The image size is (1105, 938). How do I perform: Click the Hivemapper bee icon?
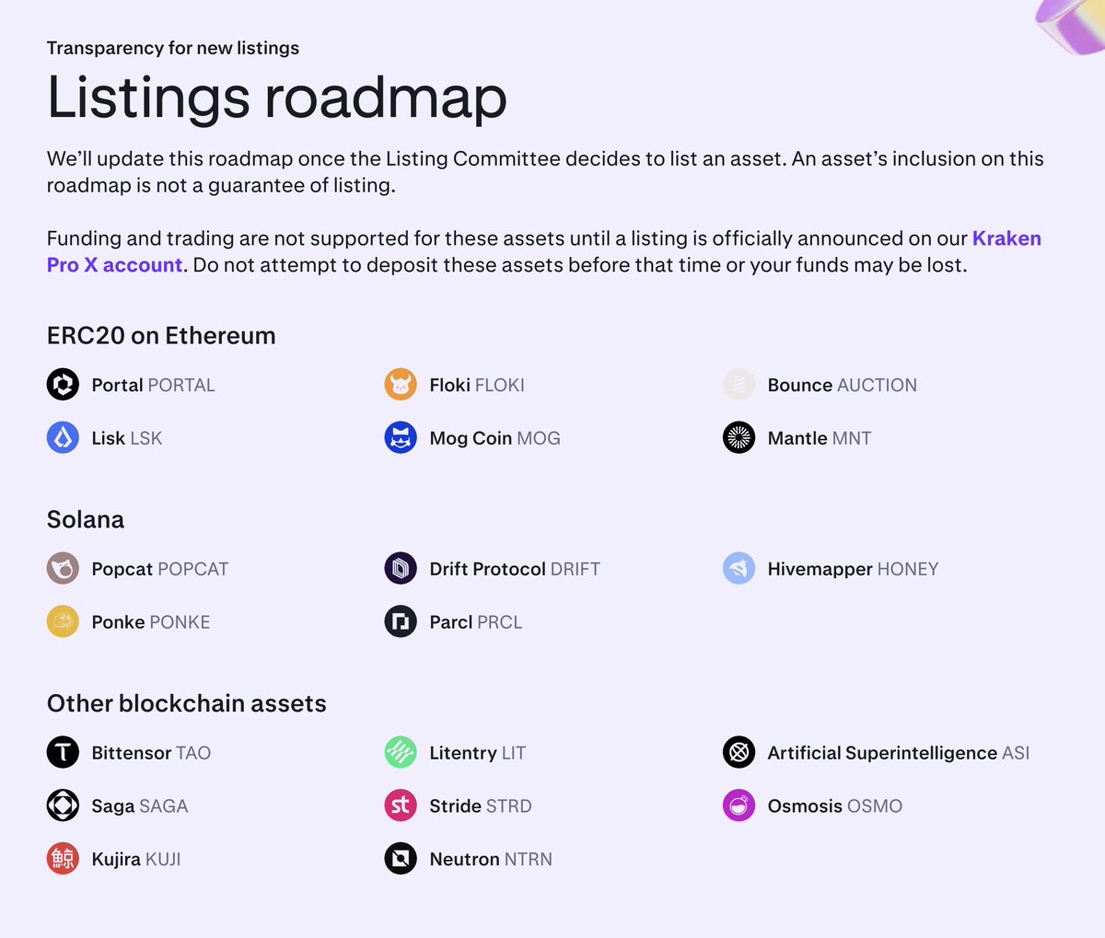(x=739, y=569)
